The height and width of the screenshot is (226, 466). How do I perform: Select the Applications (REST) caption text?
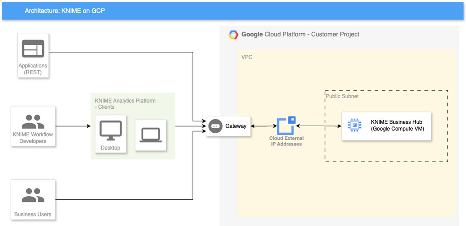click(33, 69)
